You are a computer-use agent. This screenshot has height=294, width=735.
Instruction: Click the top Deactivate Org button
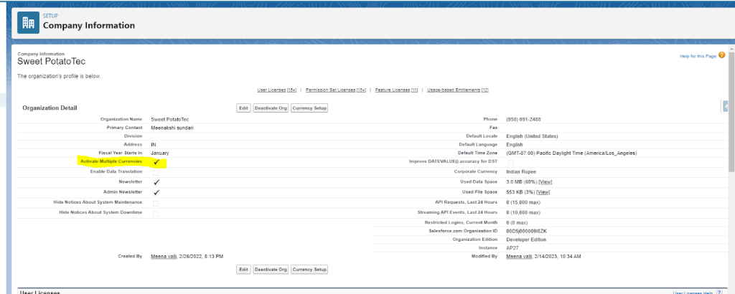[x=271, y=108]
